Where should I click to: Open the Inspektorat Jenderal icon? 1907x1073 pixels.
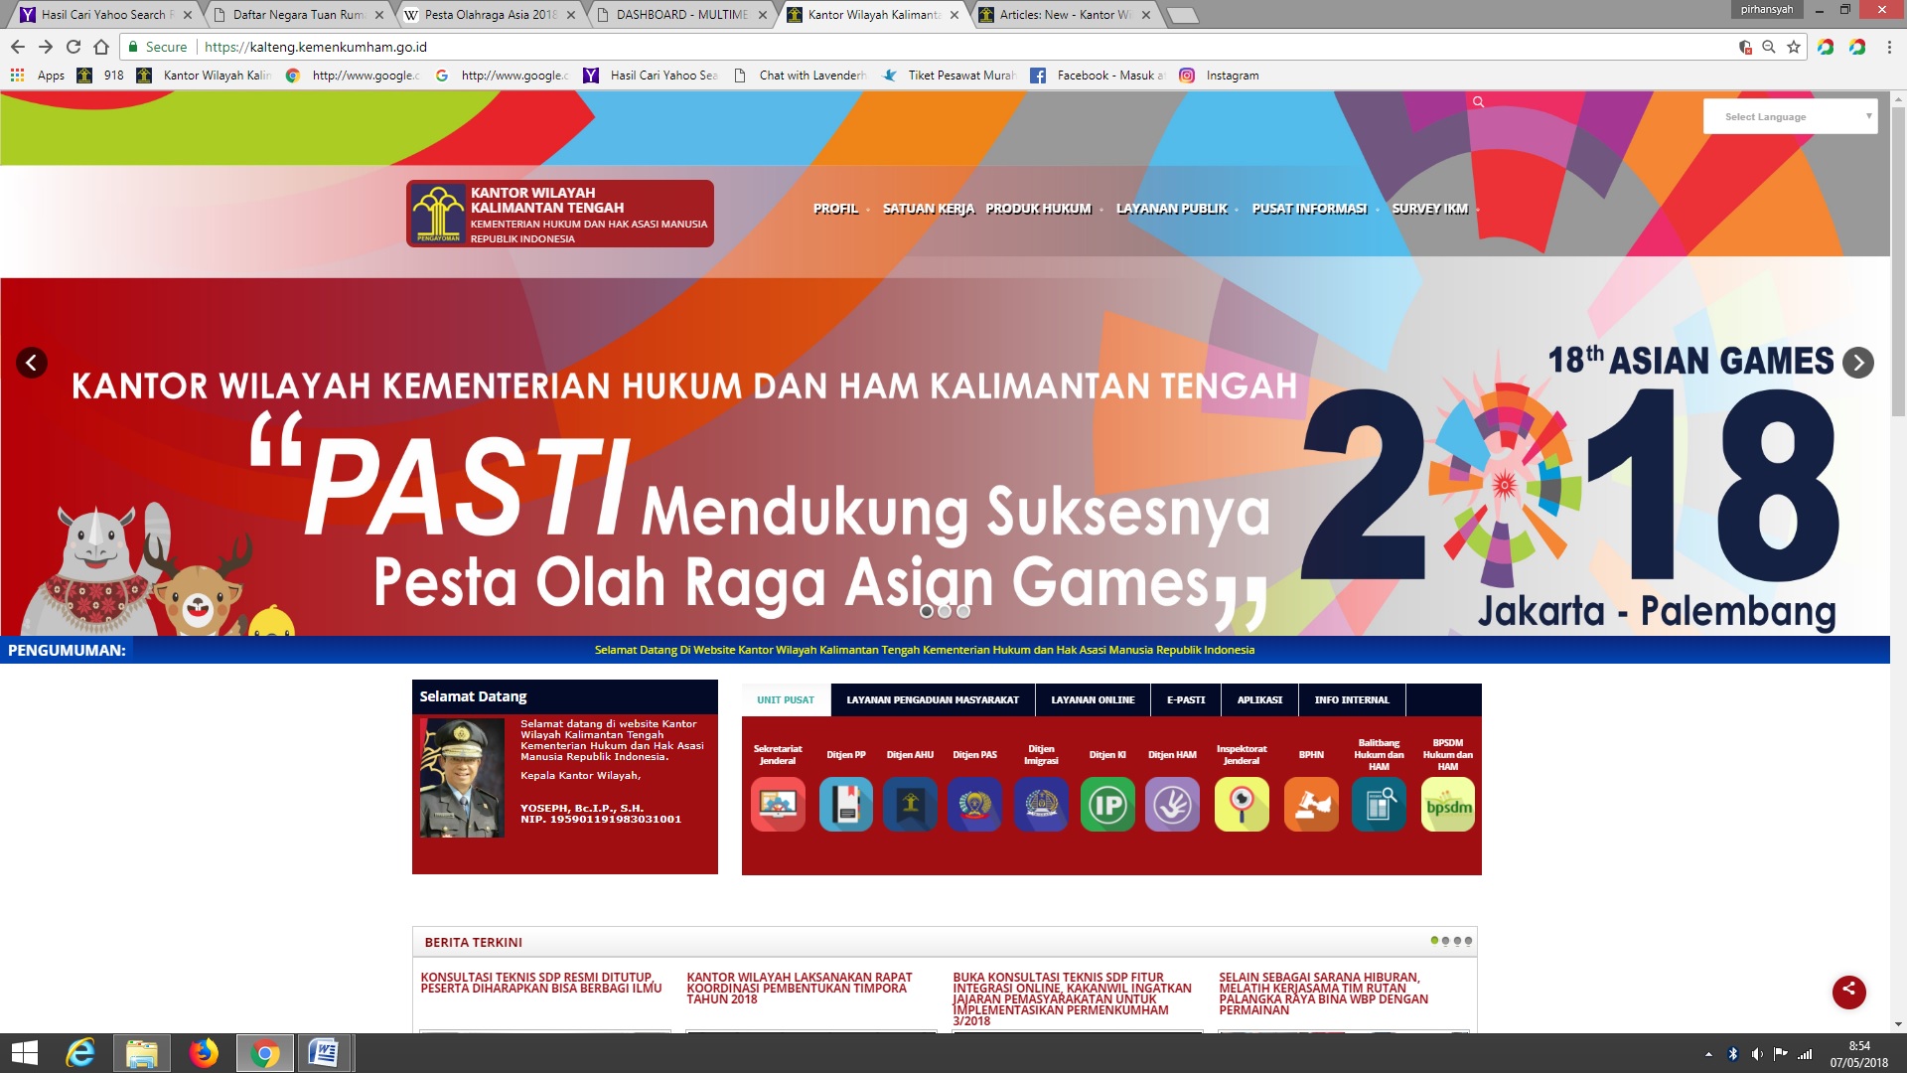tap(1242, 805)
